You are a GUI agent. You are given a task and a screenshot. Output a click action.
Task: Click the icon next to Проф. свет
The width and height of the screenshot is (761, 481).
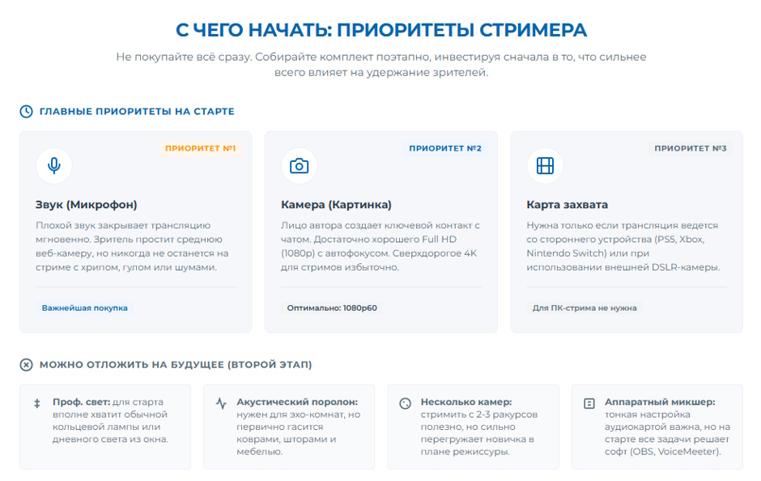37,403
